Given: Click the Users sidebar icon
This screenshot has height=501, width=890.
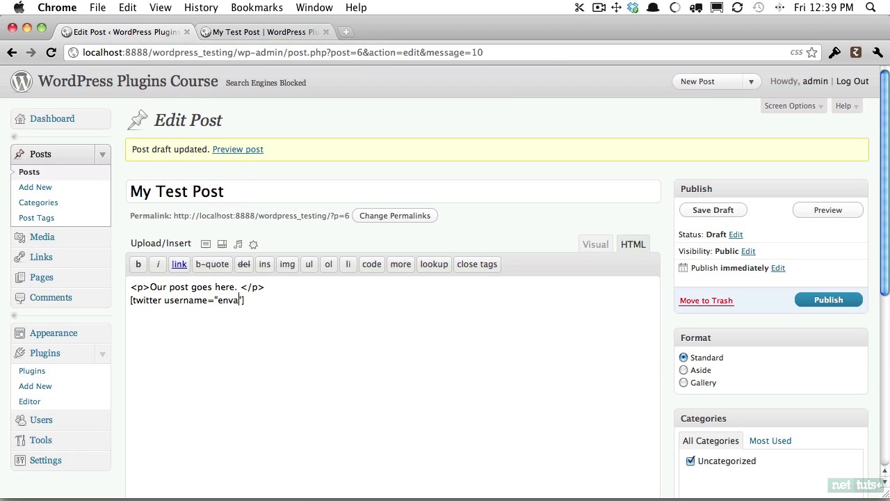Looking at the screenshot, I should pyautogui.click(x=19, y=420).
